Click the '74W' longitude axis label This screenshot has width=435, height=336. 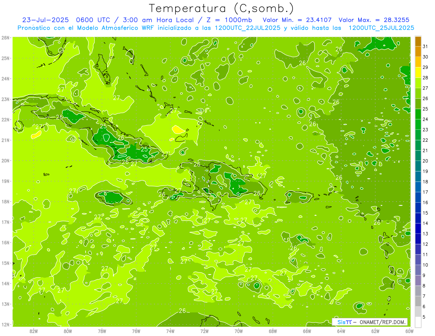[170, 331]
